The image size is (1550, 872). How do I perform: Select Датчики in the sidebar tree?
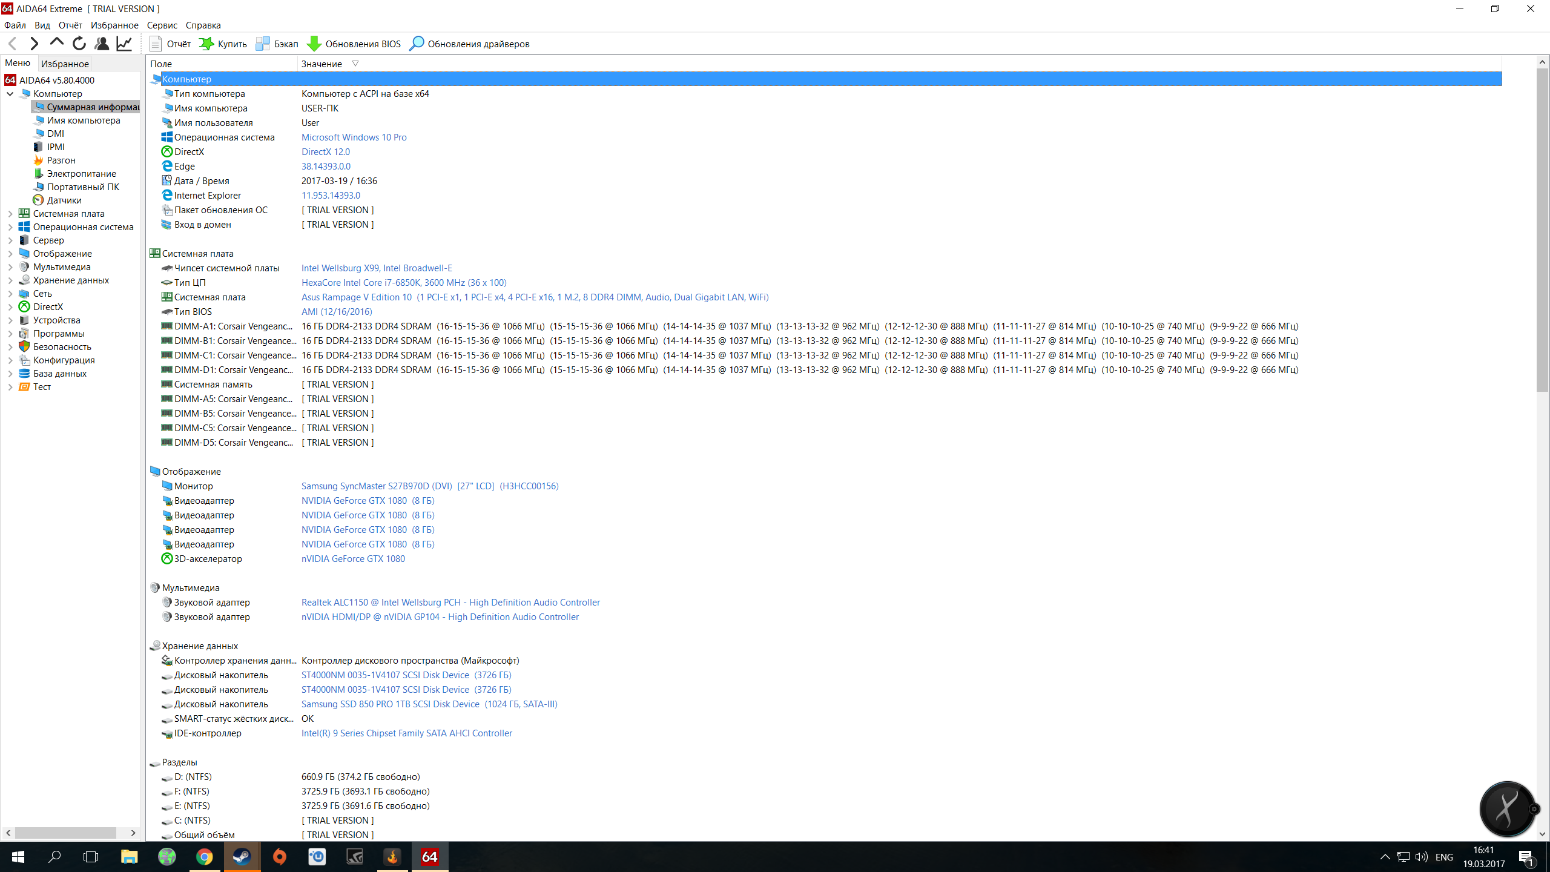[x=64, y=200]
